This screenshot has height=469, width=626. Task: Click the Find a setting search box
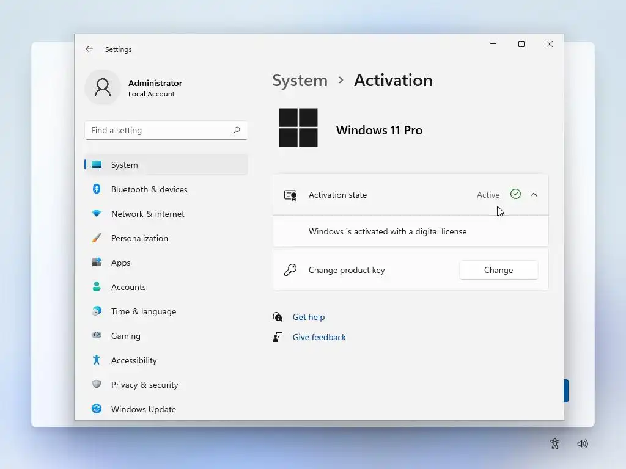166,130
